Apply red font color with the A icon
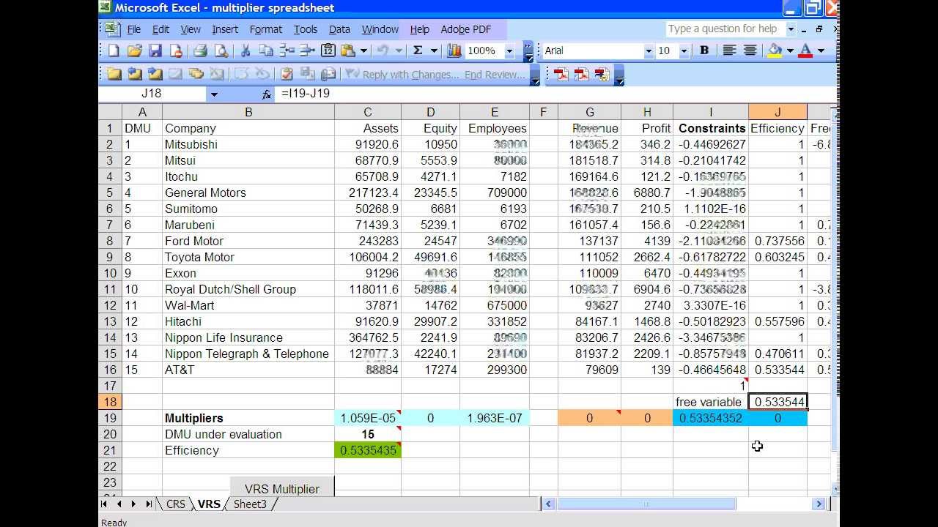The width and height of the screenshot is (938, 527). 805,51
